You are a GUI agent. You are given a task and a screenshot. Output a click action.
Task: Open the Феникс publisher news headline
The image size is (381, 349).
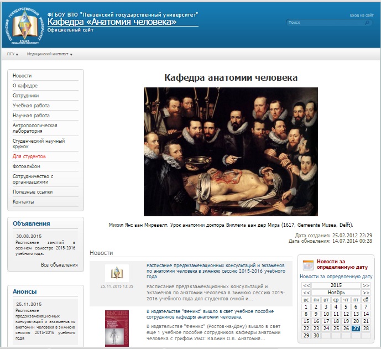point(210,314)
